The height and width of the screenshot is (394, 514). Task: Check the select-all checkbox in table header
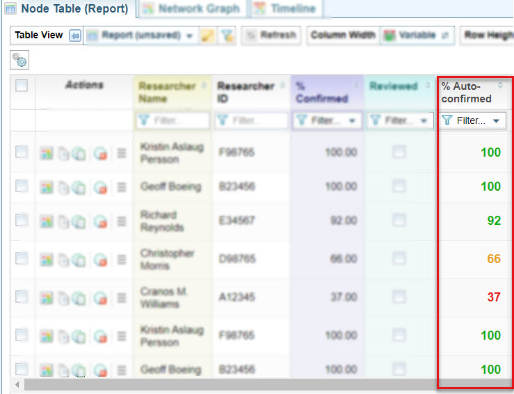coord(22,86)
